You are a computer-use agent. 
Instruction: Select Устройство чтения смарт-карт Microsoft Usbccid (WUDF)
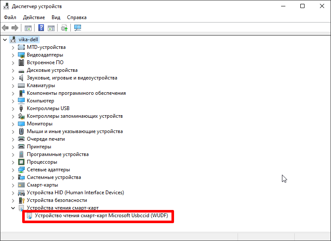101,216
